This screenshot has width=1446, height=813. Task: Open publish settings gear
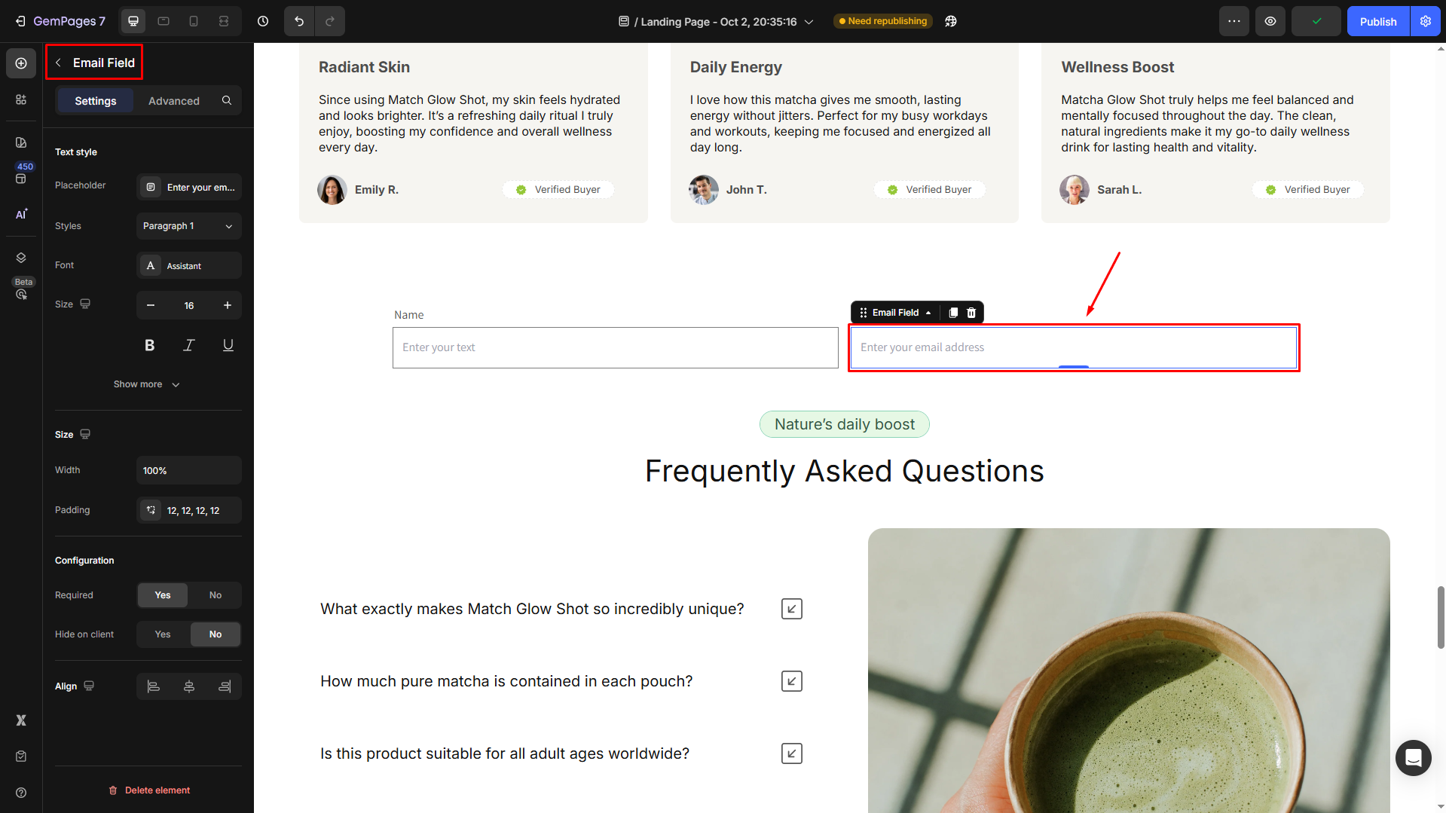click(x=1426, y=21)
